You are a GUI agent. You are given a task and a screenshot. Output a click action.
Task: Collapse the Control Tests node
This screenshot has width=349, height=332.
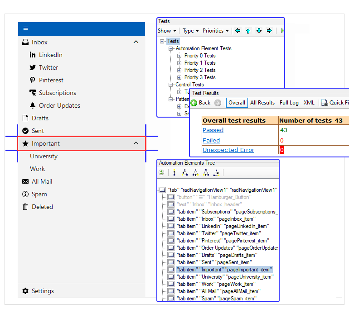pyautogui.click(x=170, y=85)
